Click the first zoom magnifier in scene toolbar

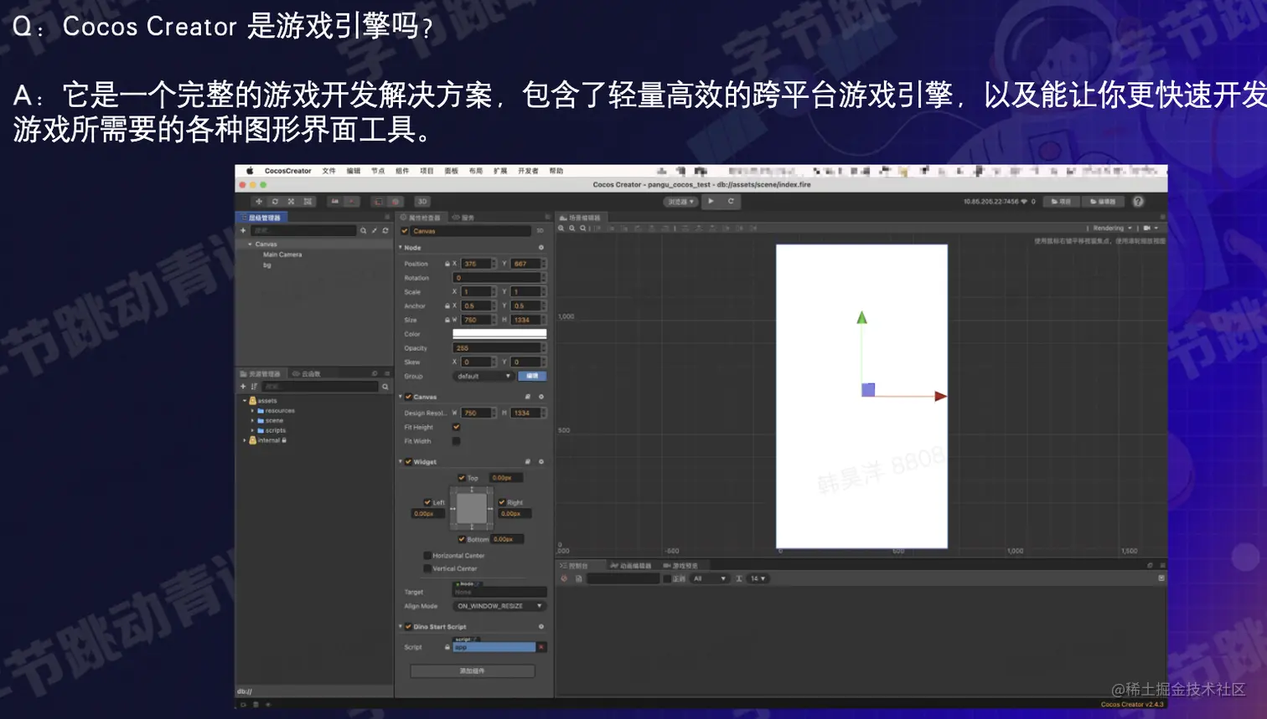(562, 229)
